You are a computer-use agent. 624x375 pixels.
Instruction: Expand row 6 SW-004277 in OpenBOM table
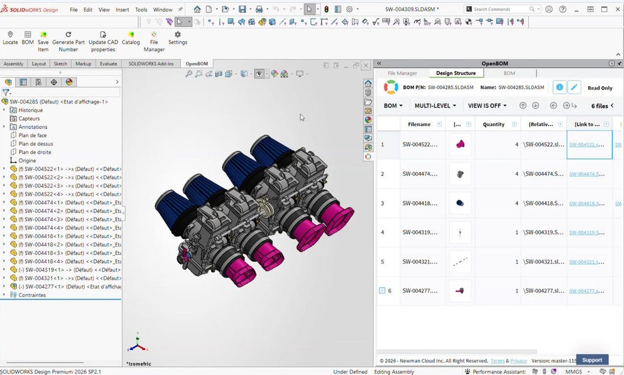coord(382,291)
